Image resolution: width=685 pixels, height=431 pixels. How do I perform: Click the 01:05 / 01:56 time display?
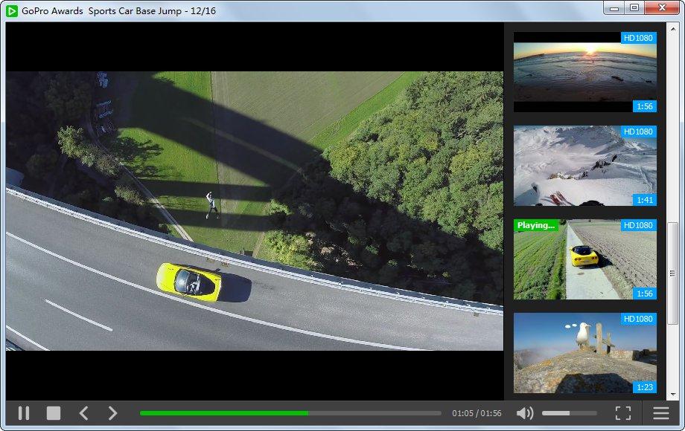point(477,413)
